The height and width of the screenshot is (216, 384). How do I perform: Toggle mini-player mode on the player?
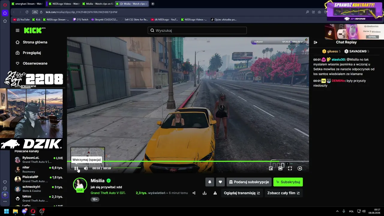(x=271, y=168)
